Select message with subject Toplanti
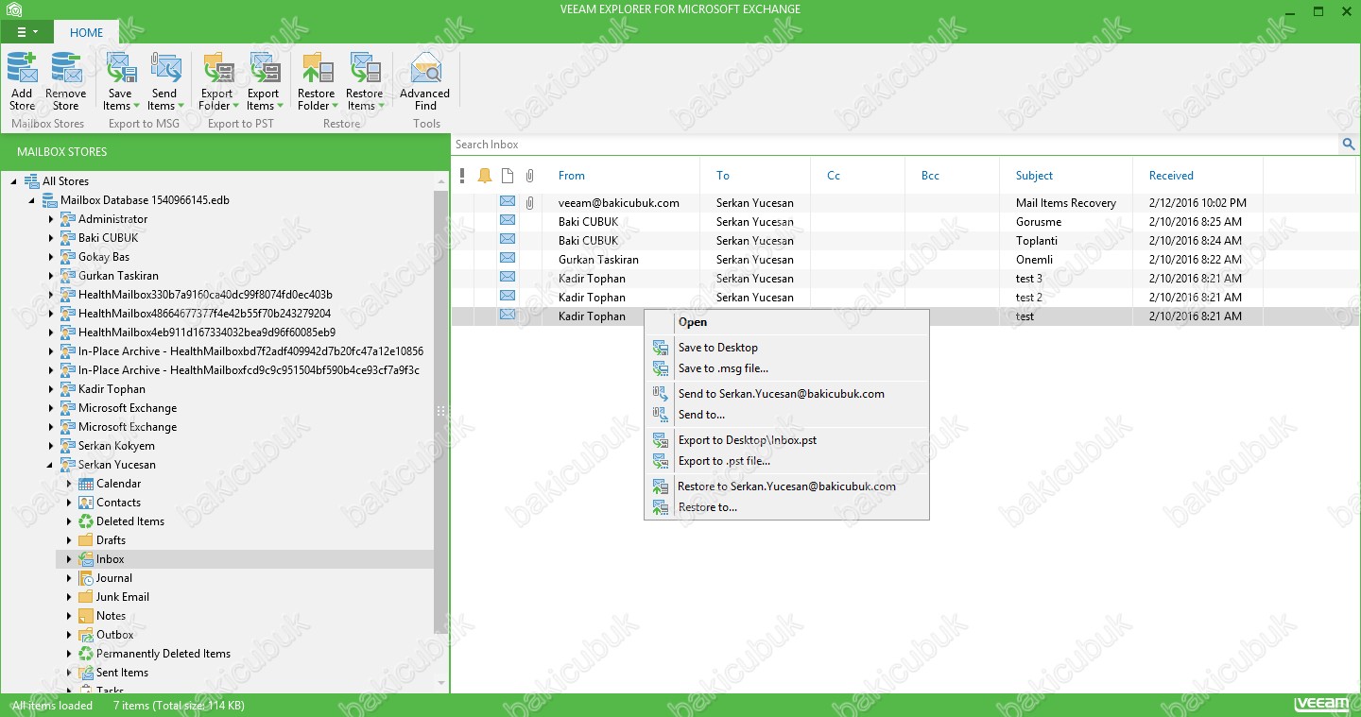 [1037, 241]
